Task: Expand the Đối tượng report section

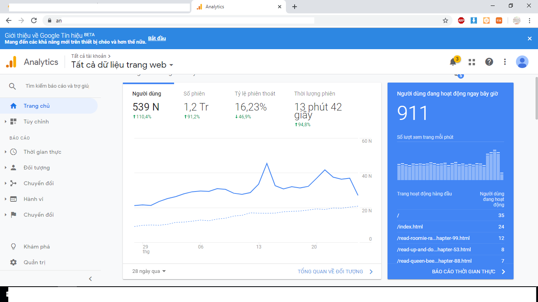Action: pos(37,168)
